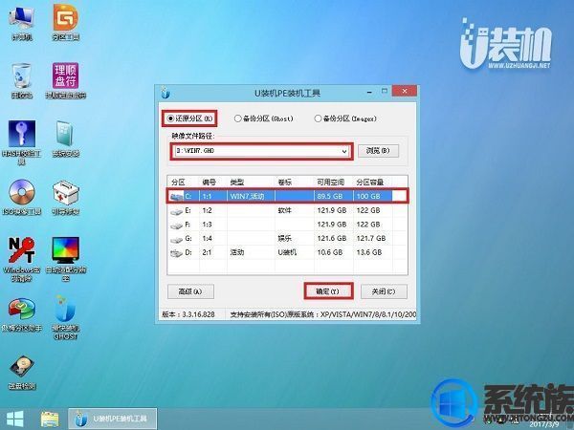Select the 备份分区(Ghost) radio button
Screen dimensions: 574x430
pyautogui.click(x=237, y=118)
